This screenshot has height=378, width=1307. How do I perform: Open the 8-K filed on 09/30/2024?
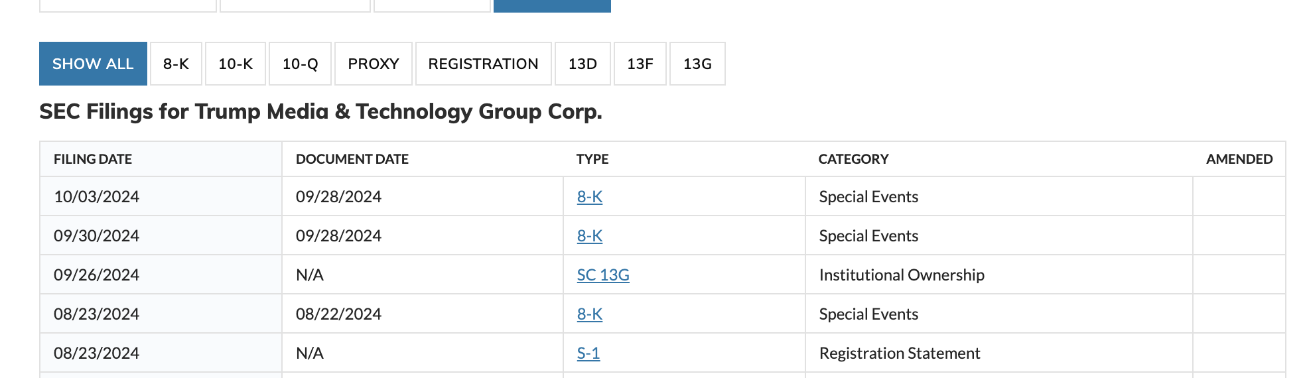tap(590, 236)
